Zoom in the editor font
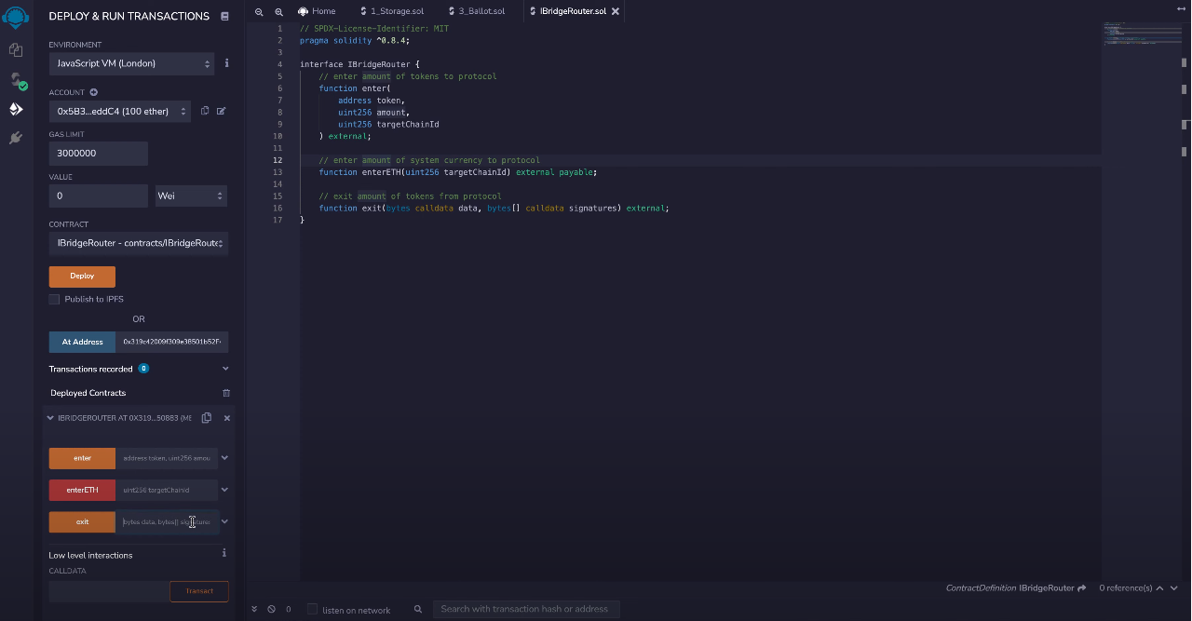The width and height of the screenshot is (1192, 621). click(278, 11)
